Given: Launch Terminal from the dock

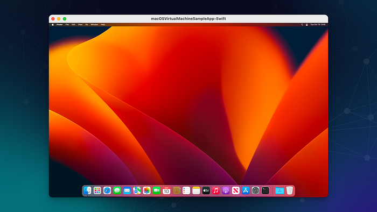Looking at the screenshot, I should click(x=266, y=190).
